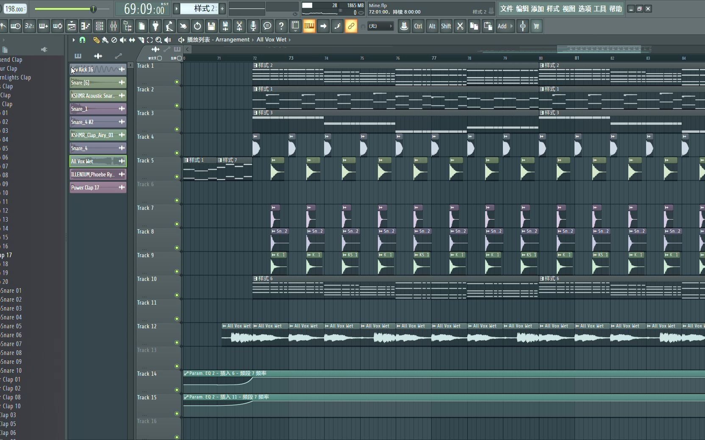
Task: Open the 样式 menu
Action: [553, 9]
